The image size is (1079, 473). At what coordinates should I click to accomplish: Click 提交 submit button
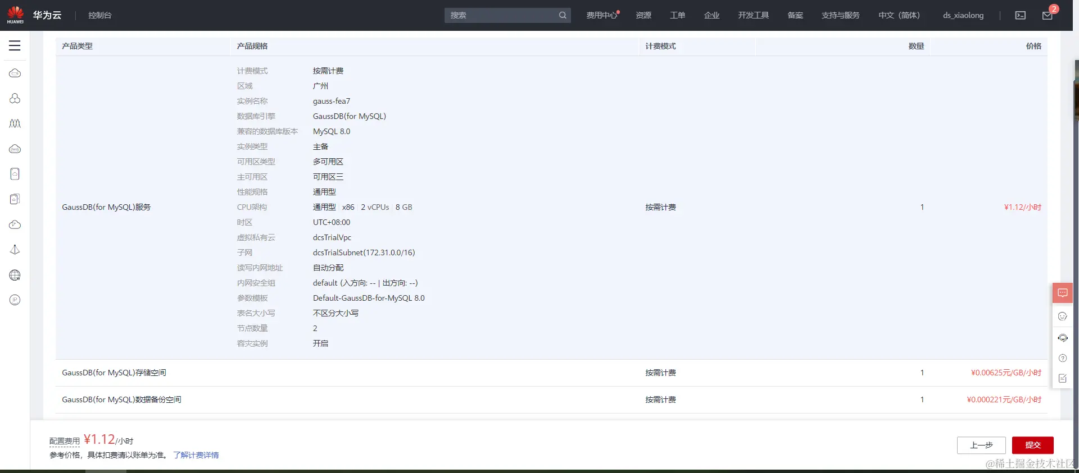pyautogui.click(x=1033, y=445)
